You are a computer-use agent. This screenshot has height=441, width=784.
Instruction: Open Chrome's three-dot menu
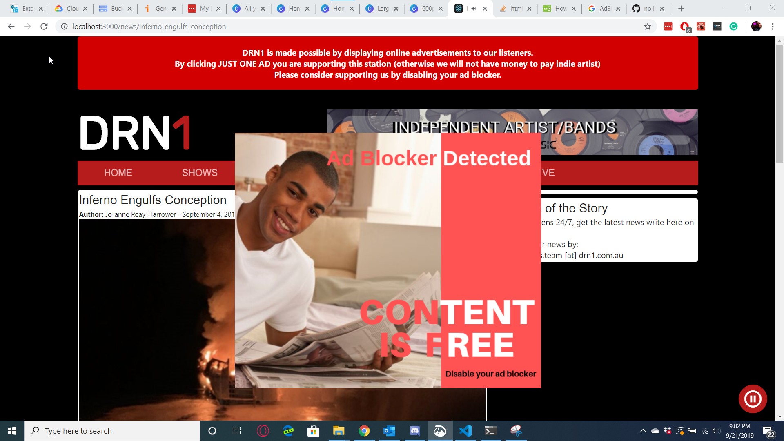773,27
